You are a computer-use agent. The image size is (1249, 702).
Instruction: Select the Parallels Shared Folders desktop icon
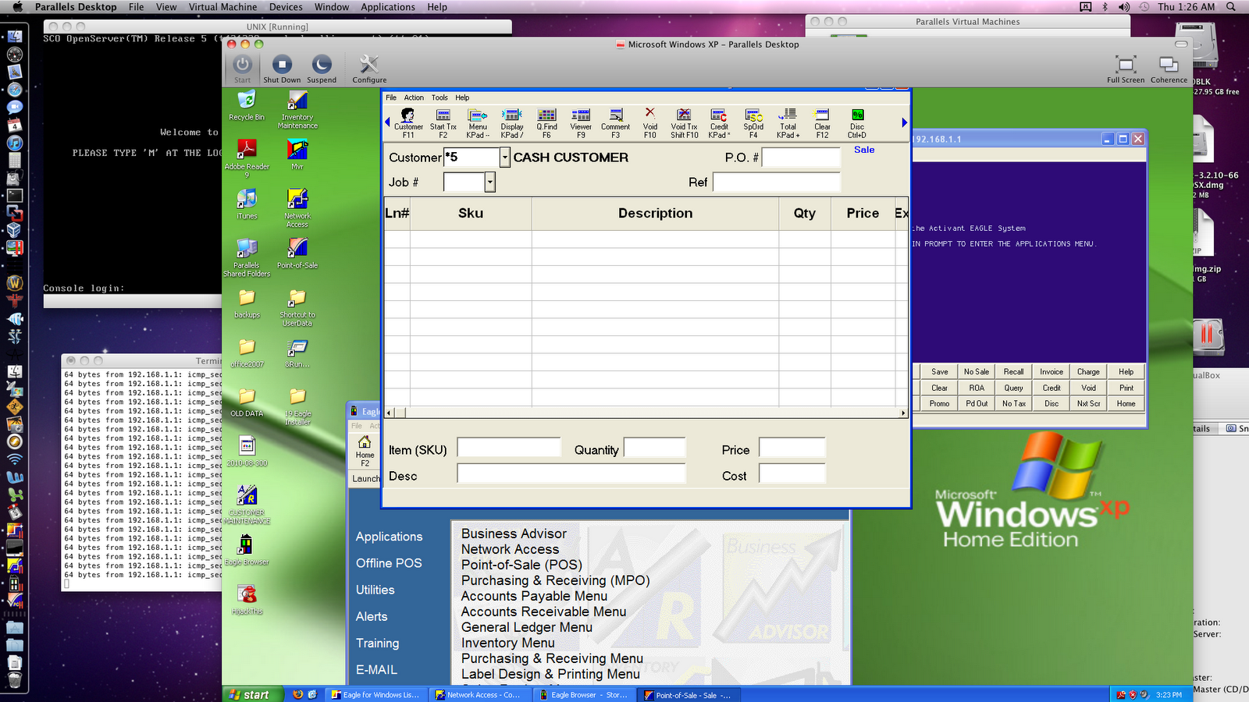point(247,258)
